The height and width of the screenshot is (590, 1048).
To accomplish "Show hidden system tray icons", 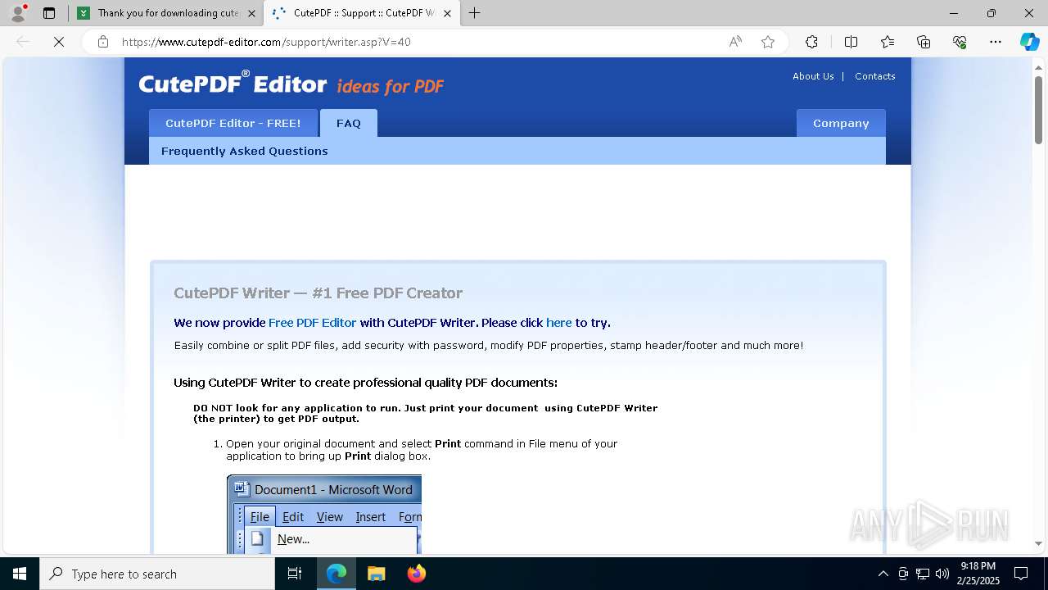I will (883, 574).
